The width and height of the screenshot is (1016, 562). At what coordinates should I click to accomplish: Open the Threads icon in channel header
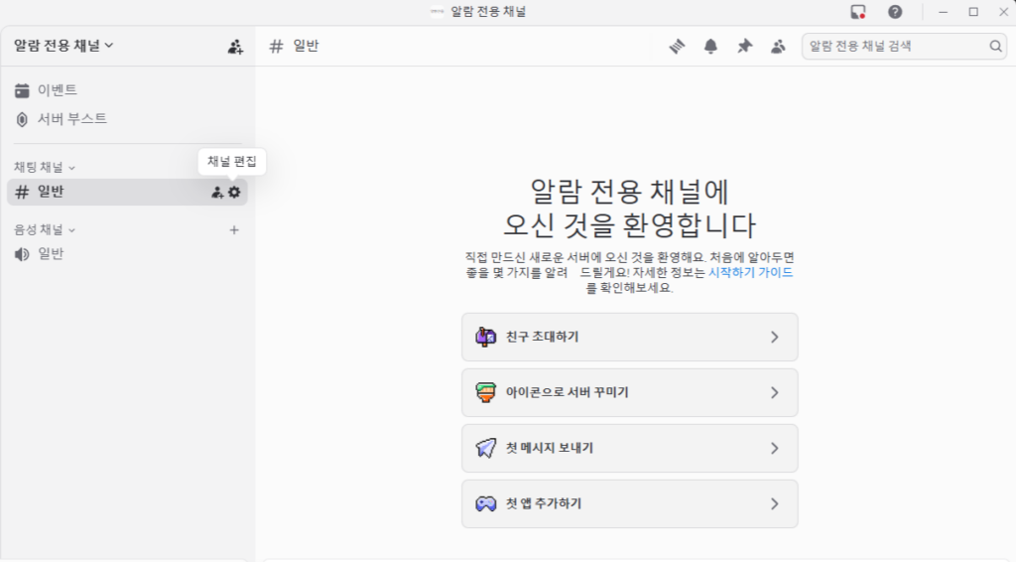tap(678, 47)
